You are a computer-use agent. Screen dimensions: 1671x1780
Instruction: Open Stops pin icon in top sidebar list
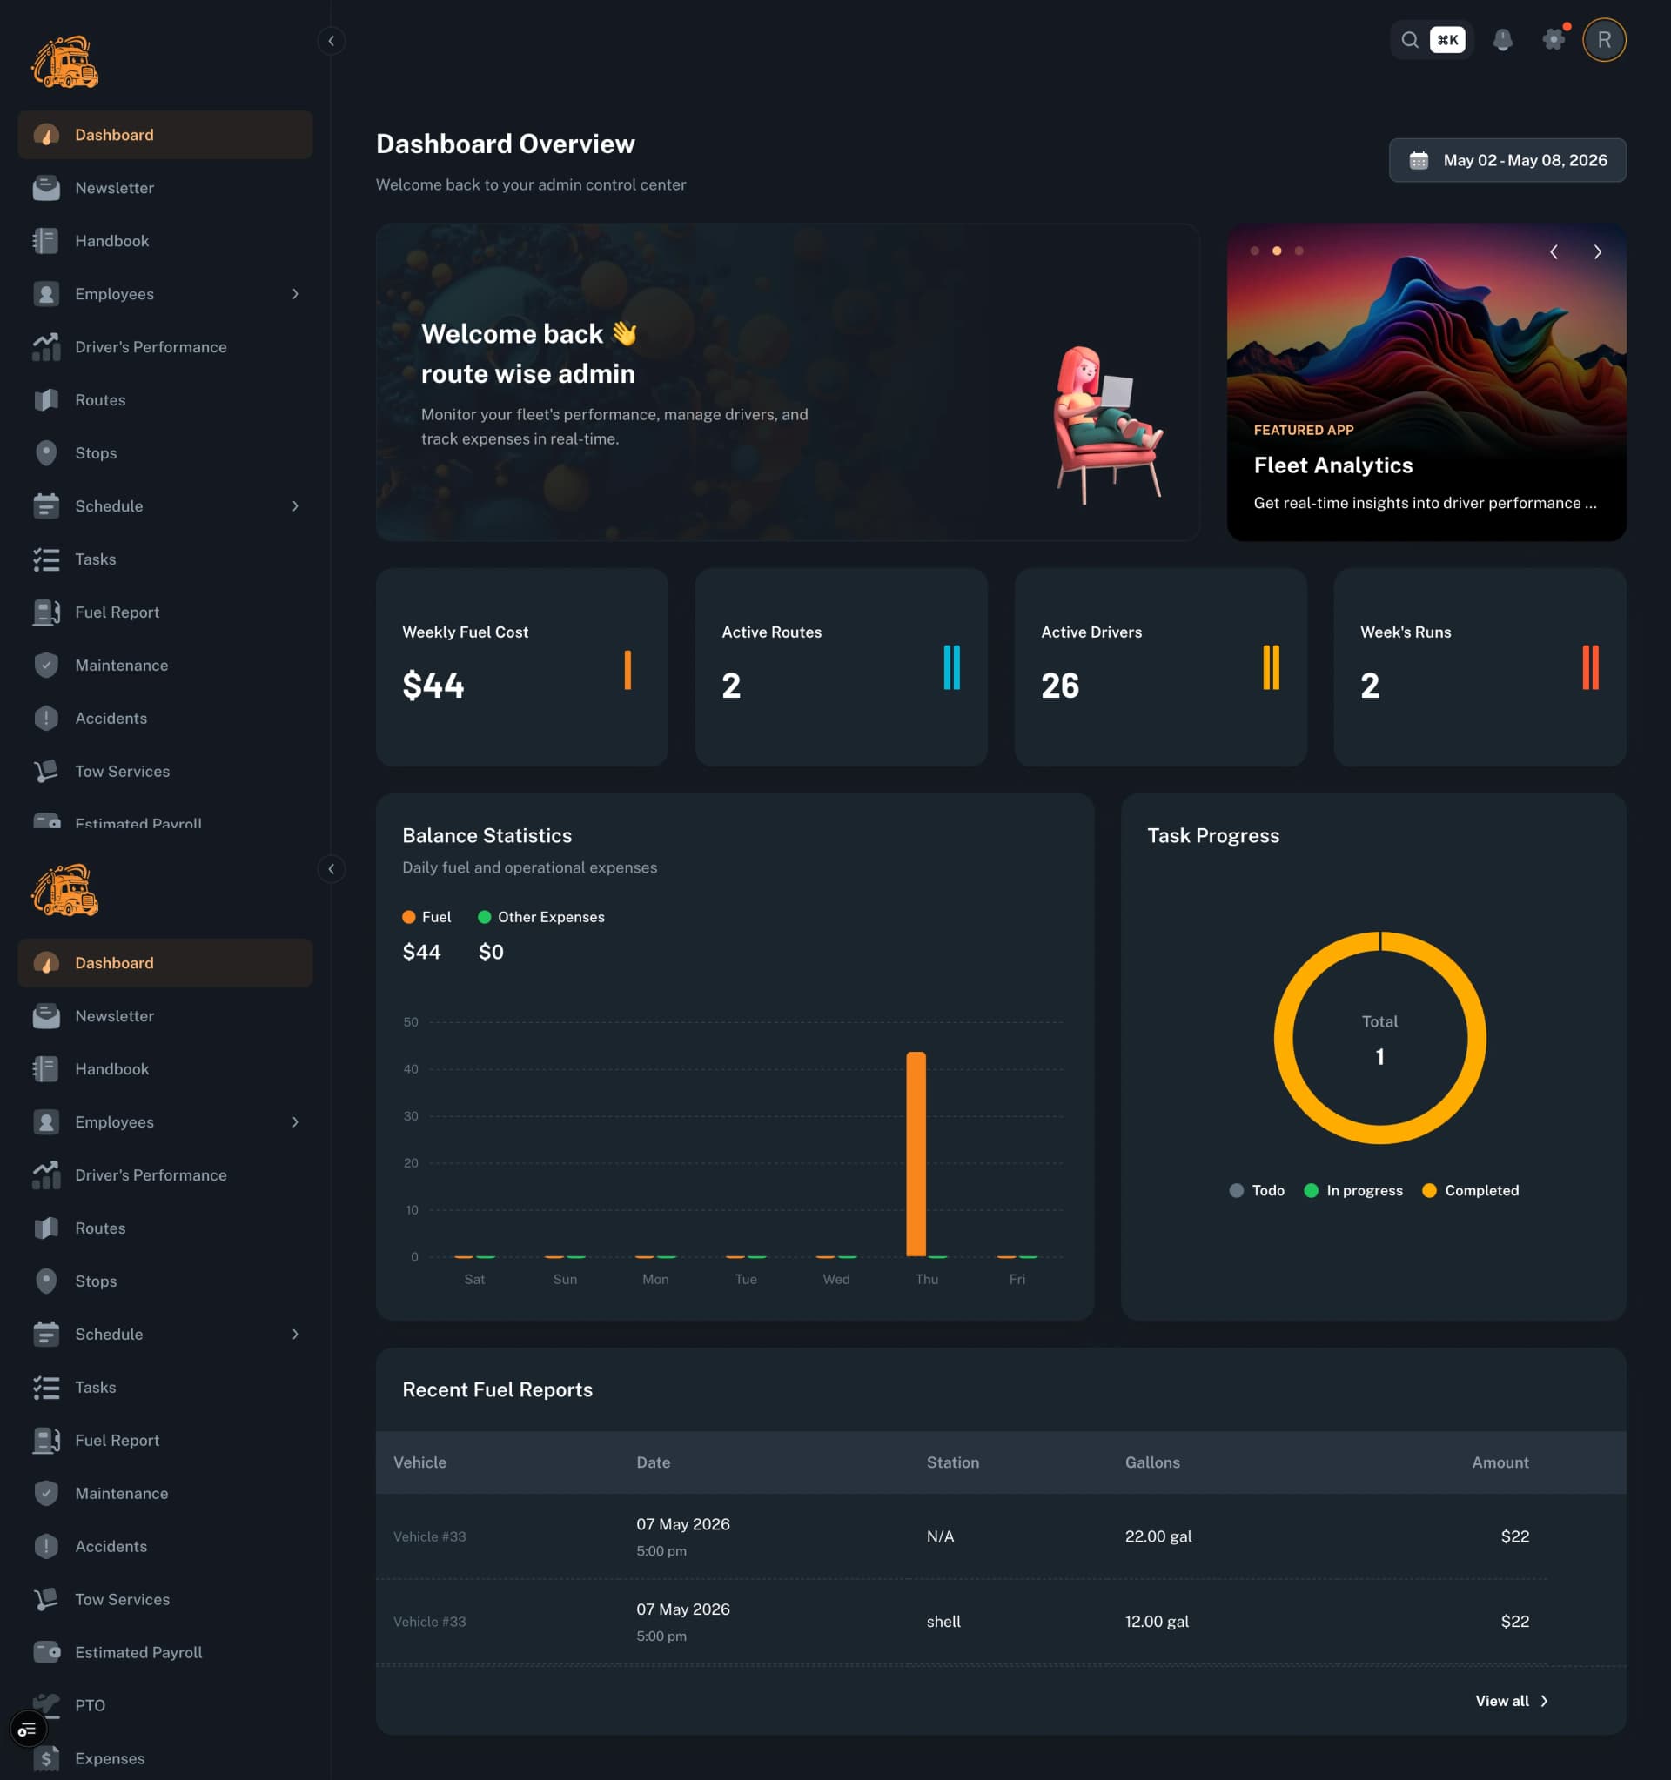47,453
